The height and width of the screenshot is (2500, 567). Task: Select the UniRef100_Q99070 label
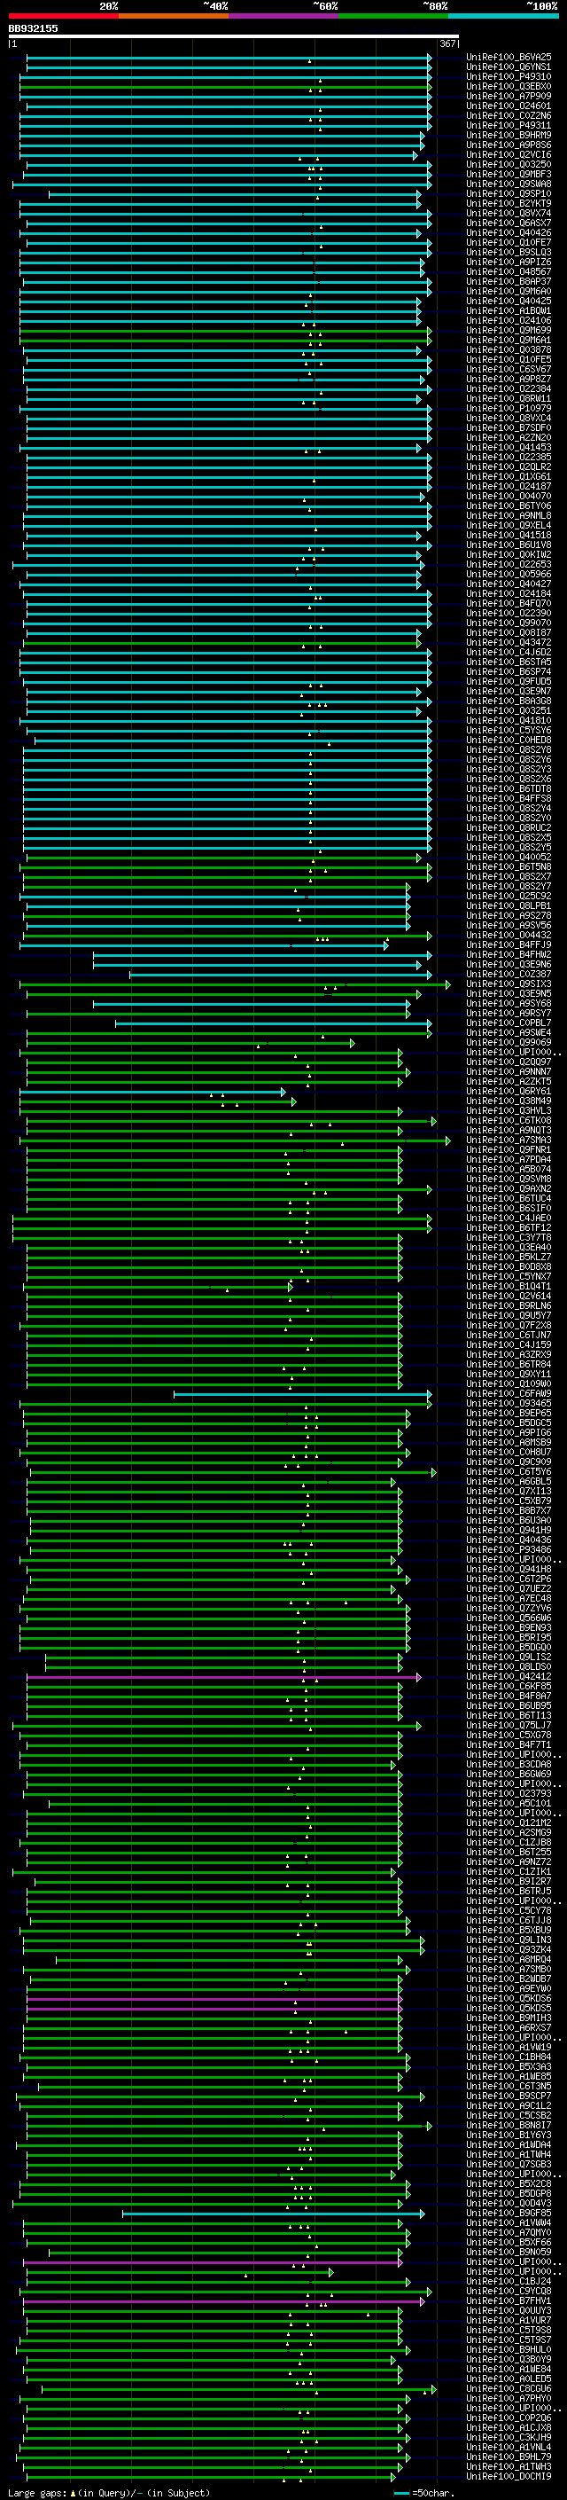pyautogui.click(x=509, y=623)
